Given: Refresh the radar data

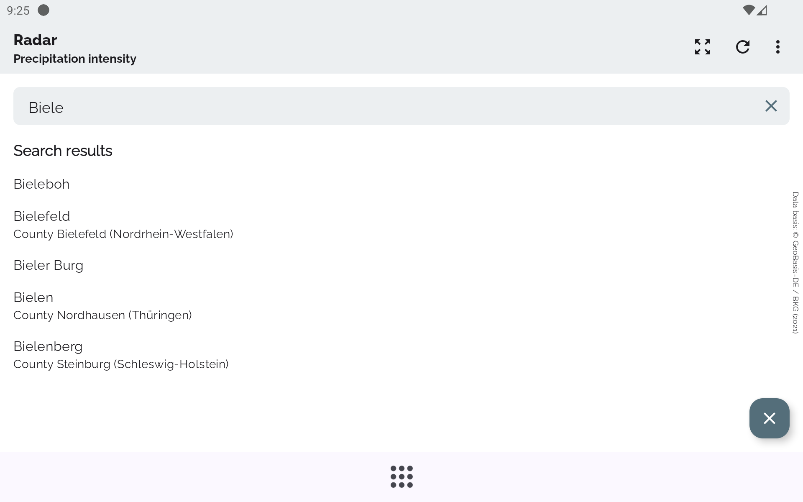Looking at the screenshot, I should pos(743,47).
